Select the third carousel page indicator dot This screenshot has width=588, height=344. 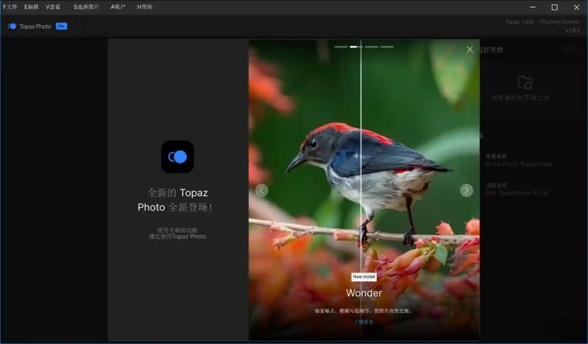coord(372,46)
